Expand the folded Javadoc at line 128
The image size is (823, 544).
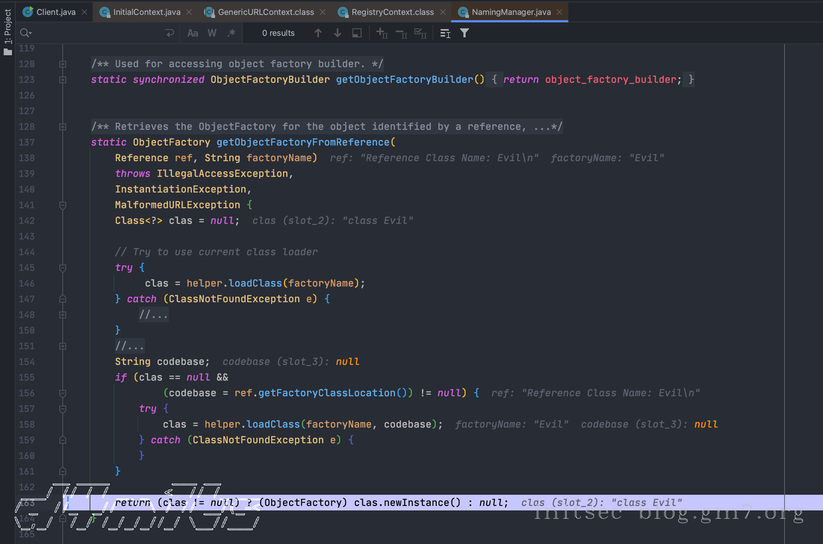(63, 127)
